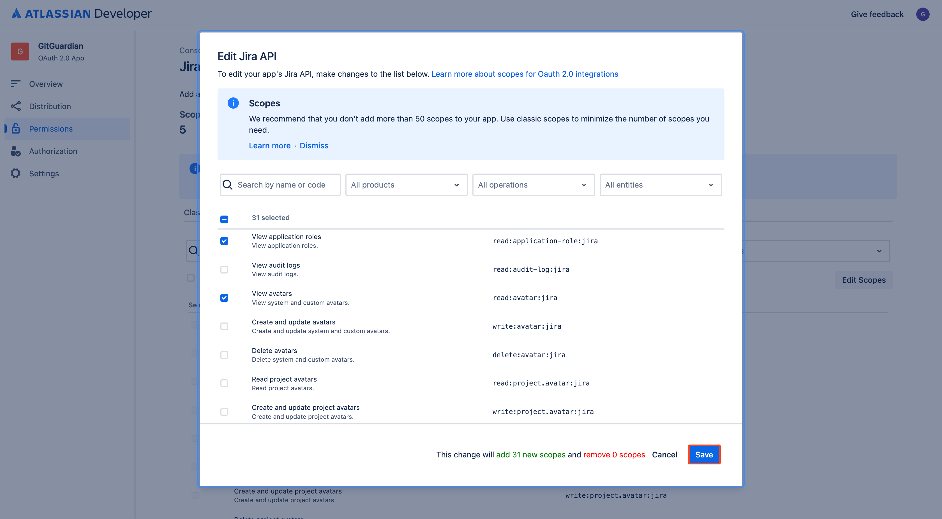Click the Overview sidebar icon
Image resolution: width=942 pixels, height=519 pixels.
pyautogui.click(x=15, y=84)
